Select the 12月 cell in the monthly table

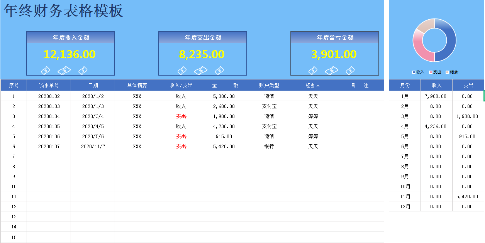[x=405, y=206]
